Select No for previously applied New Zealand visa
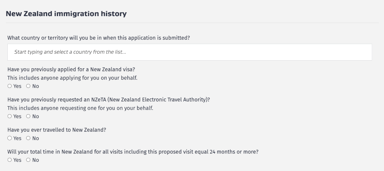Viewport: 384px width, 171px height. [28, 86]
